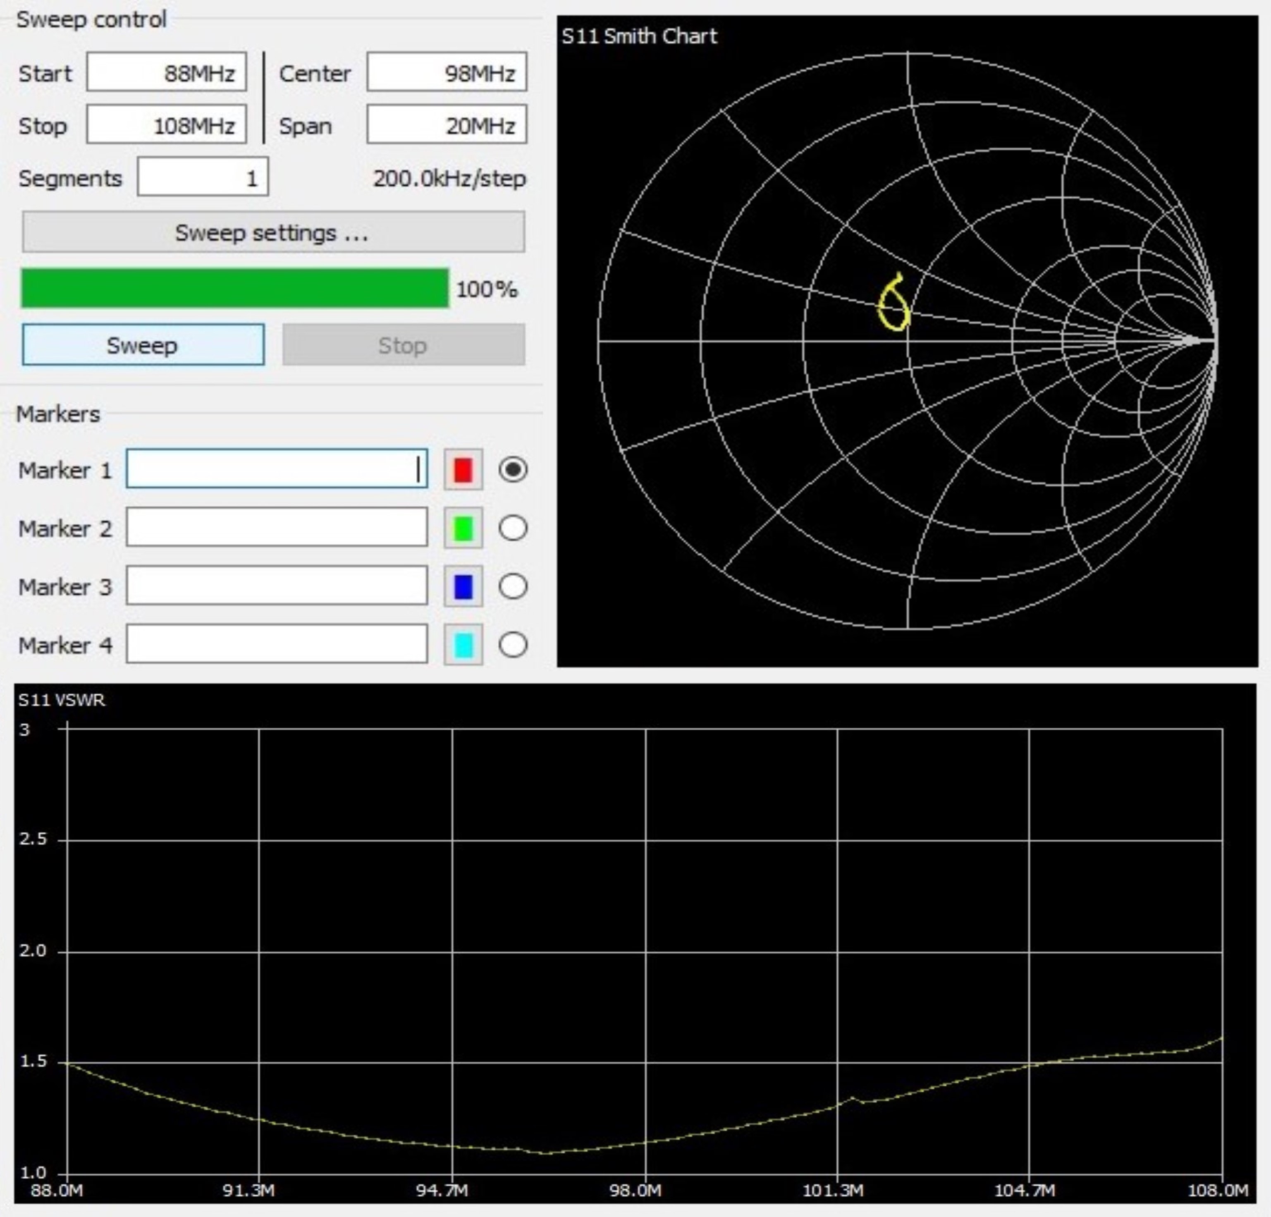The height and width of the screenshot is (1217, 1271).
Task: Select the Marker 3 radio button
Action: pyautogui.click(x=513, y=586)
